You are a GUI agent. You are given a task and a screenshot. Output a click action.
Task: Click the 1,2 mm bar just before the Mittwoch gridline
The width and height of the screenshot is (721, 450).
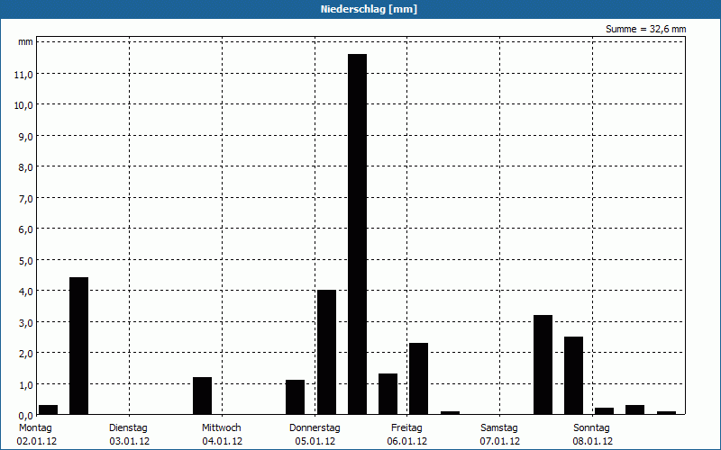click(202, 396)
